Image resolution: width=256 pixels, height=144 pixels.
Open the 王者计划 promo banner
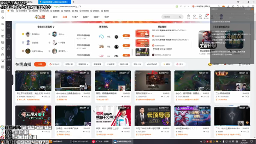click(x=208, y=40)
